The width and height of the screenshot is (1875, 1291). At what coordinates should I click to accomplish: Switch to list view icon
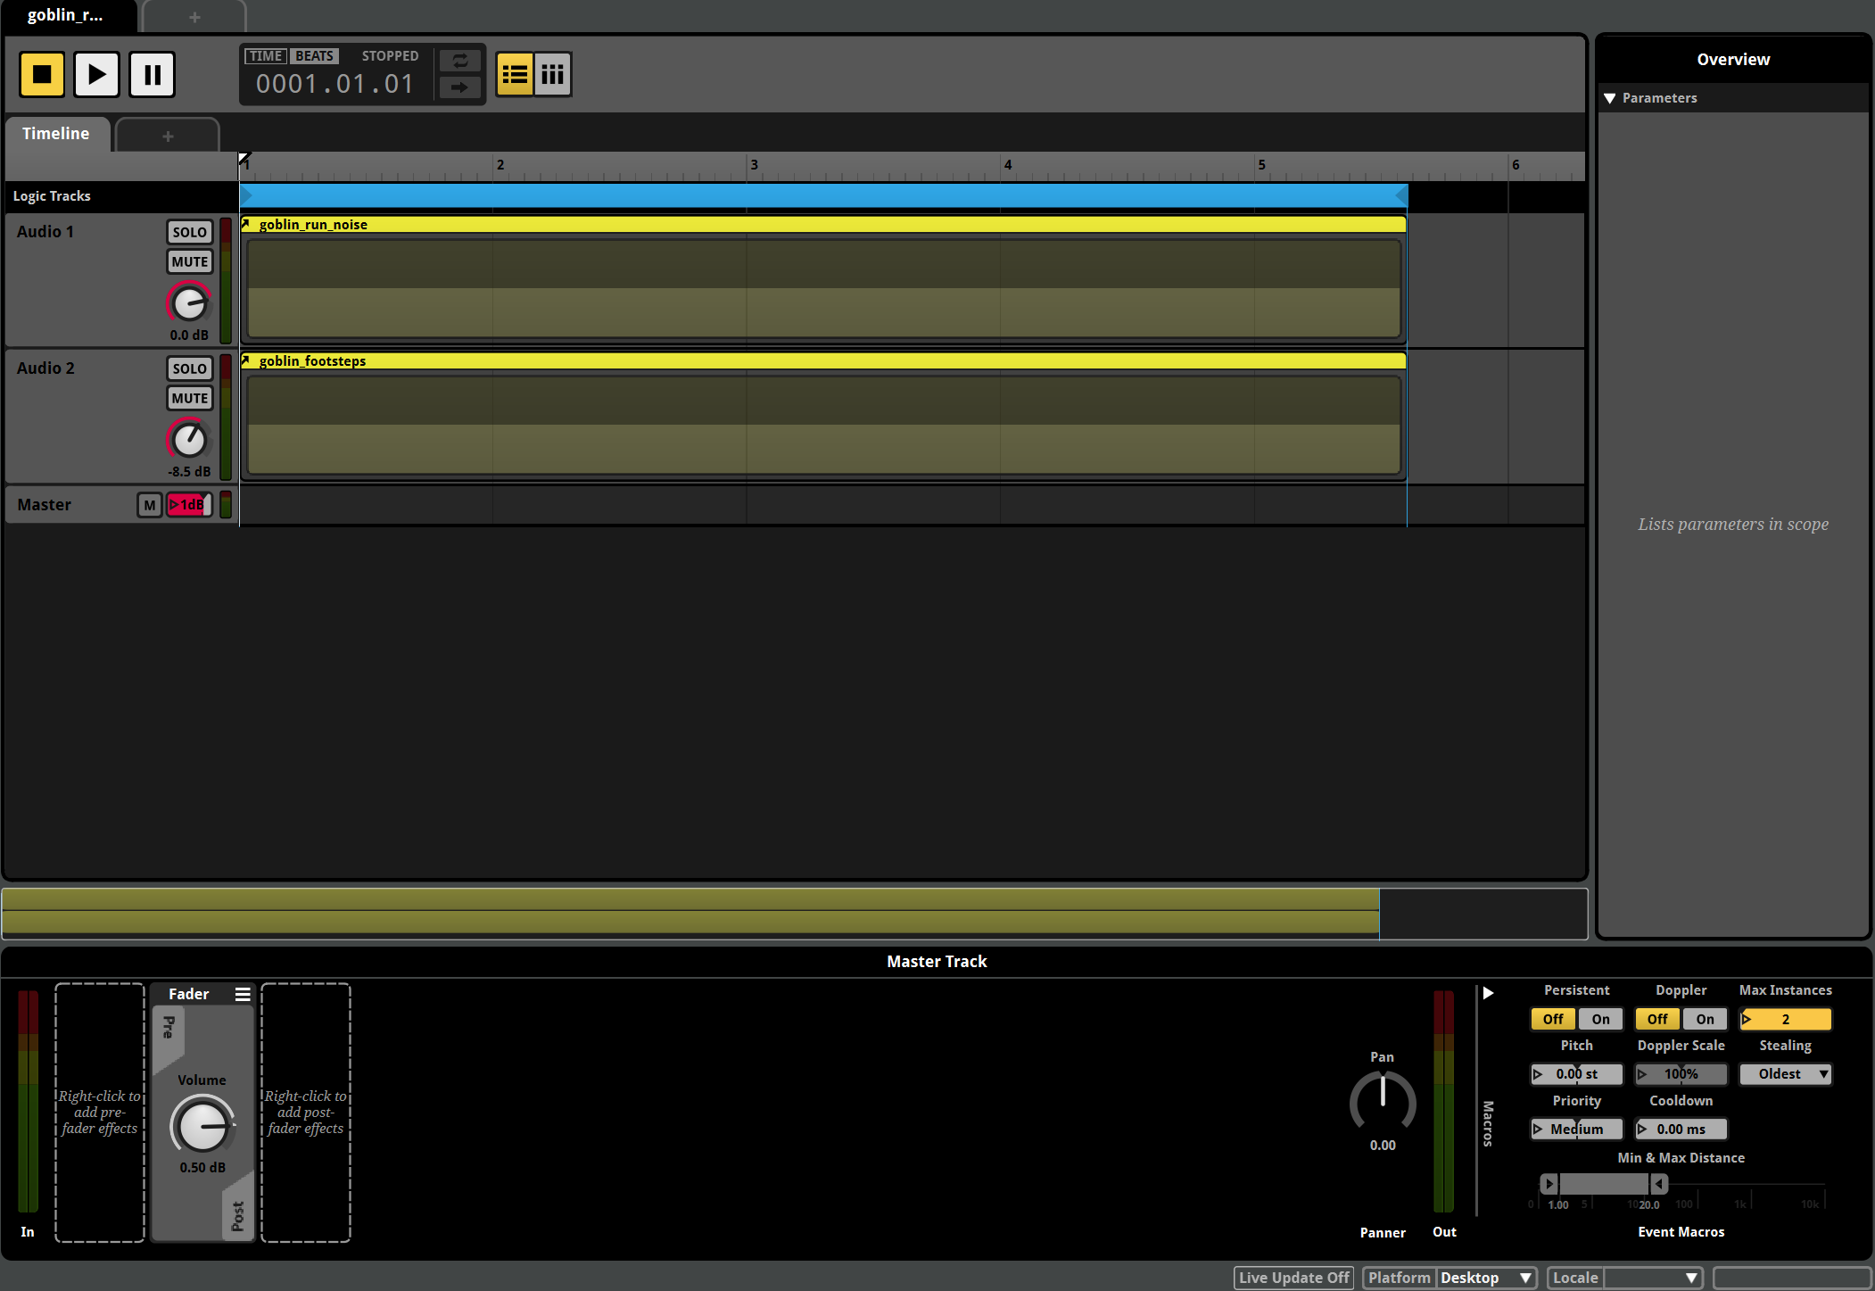coord(515,74)
